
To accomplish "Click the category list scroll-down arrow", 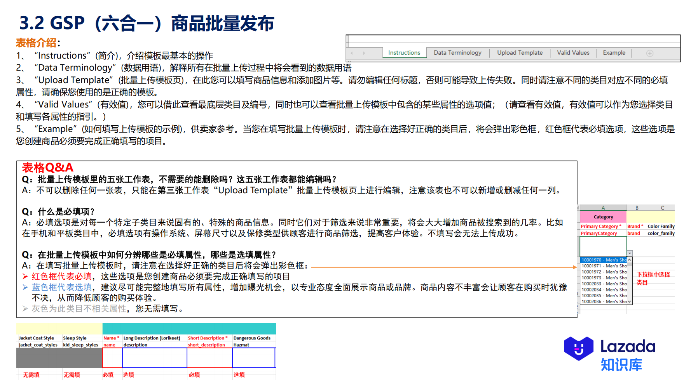I will [x=629, y=301].
